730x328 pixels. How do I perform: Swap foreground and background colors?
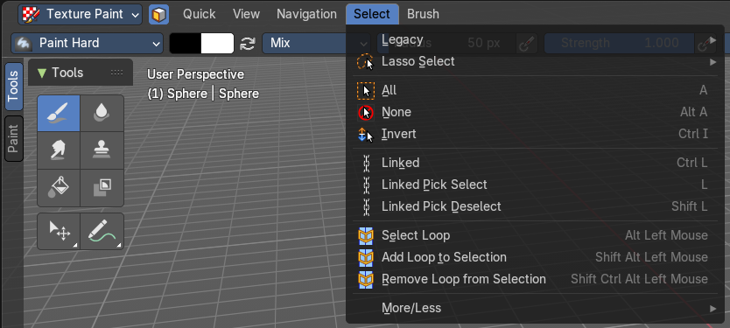[247, 43]
